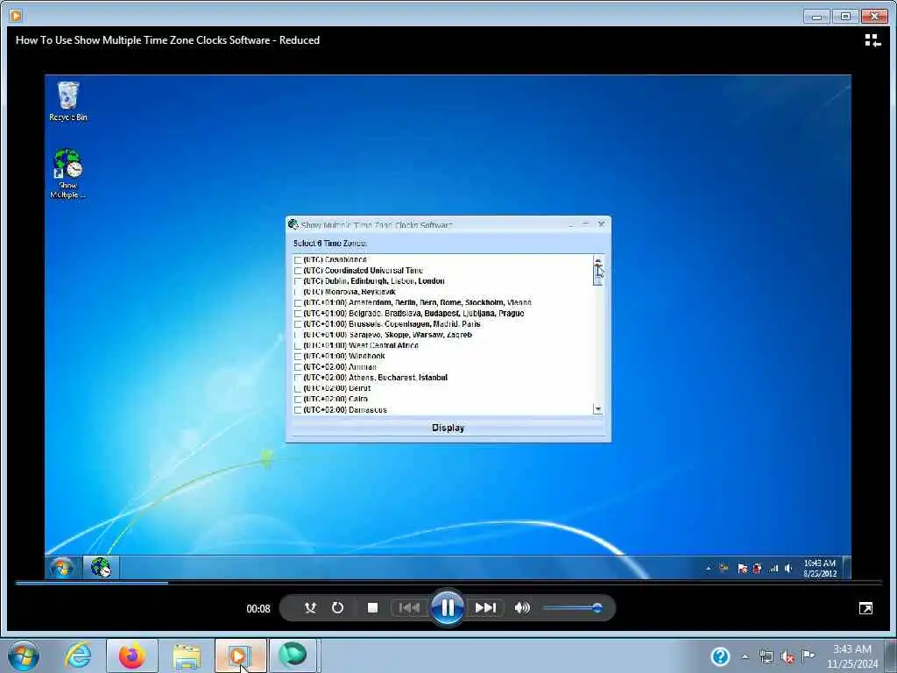Check the (UTC) Casablanca box
This screenshot has width=897, height=673.
click(298, 259)
